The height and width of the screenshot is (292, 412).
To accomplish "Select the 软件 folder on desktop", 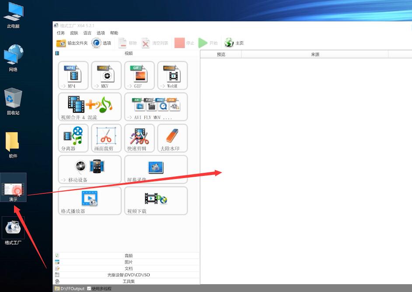I will pos(13,144).
